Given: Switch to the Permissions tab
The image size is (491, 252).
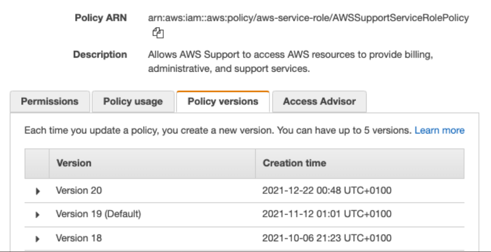Looking at the screenshot, I should (50, 101).
